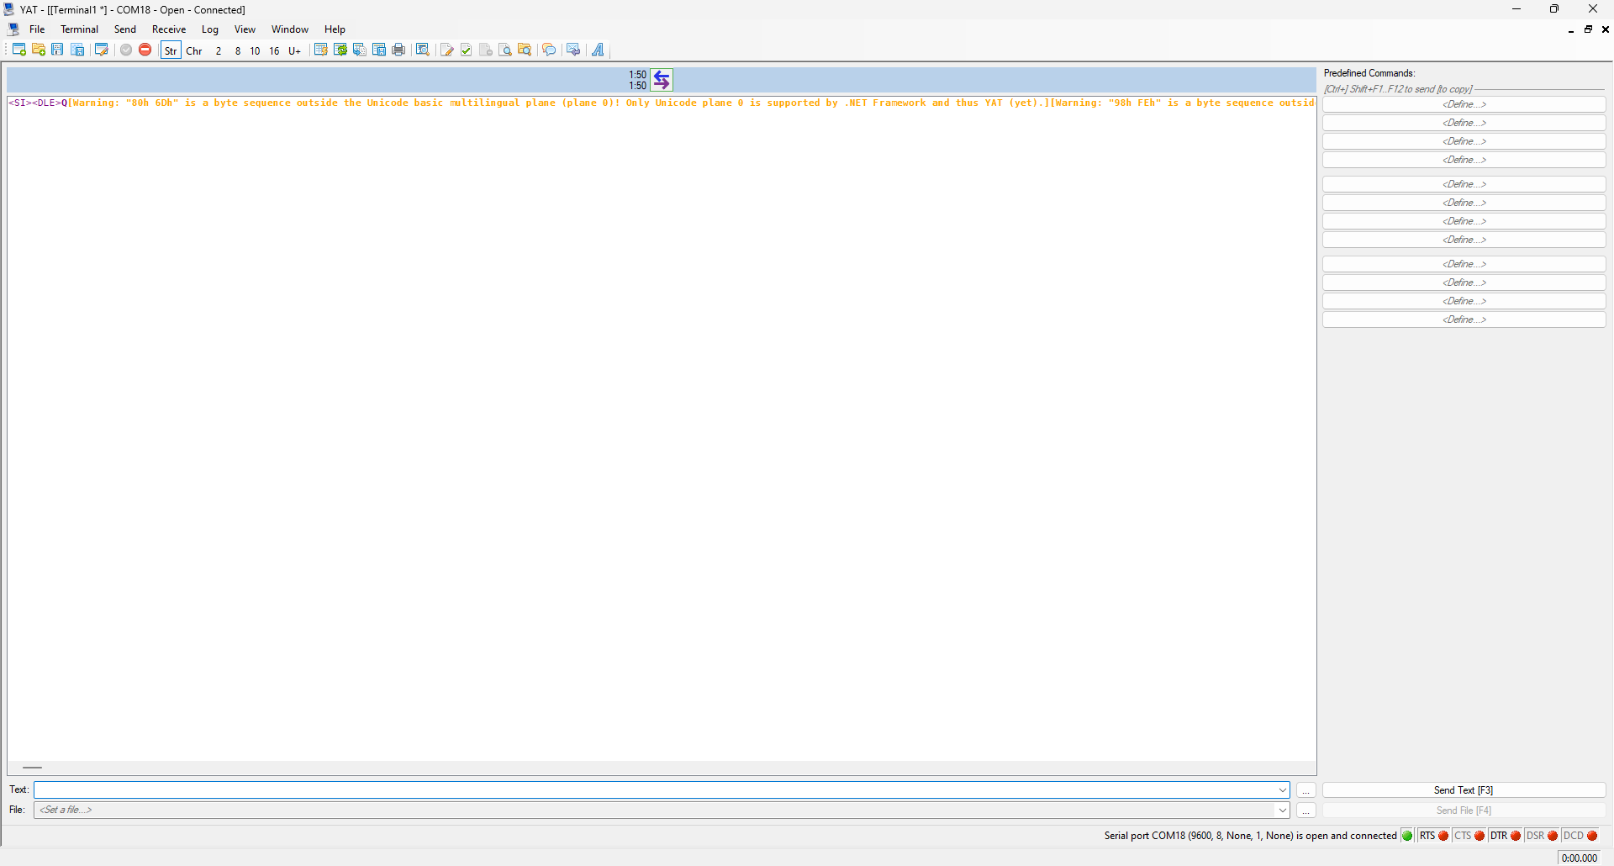Open a terminal file via folder icon

[38, 50]
